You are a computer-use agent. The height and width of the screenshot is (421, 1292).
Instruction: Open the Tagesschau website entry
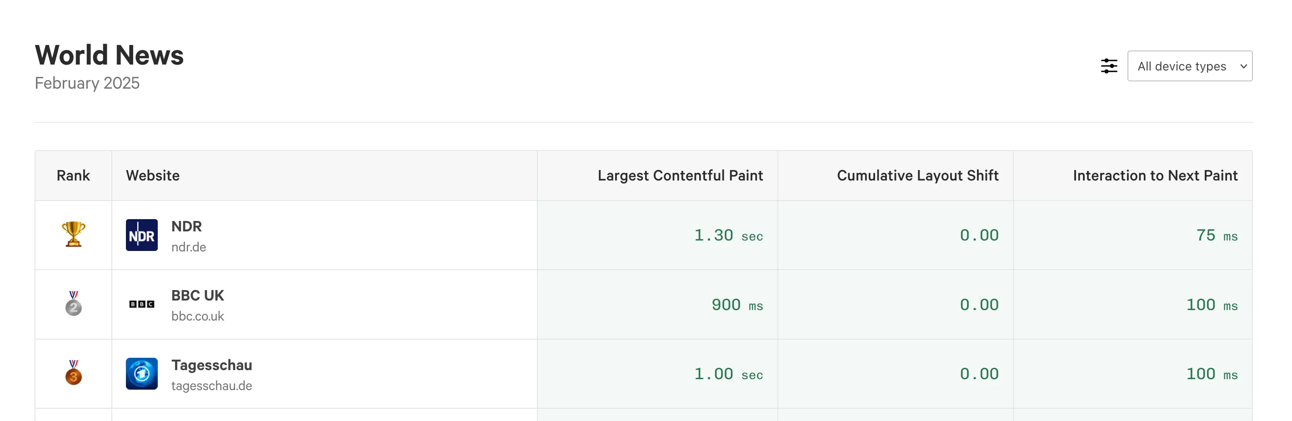pyautogui.click(x=212, y=365)
